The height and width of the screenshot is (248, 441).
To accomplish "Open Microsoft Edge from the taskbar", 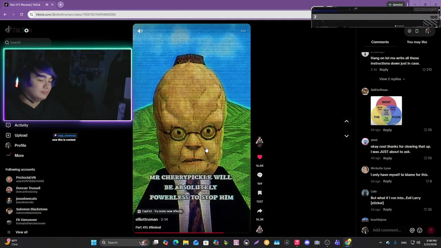I will pos(176,242).
